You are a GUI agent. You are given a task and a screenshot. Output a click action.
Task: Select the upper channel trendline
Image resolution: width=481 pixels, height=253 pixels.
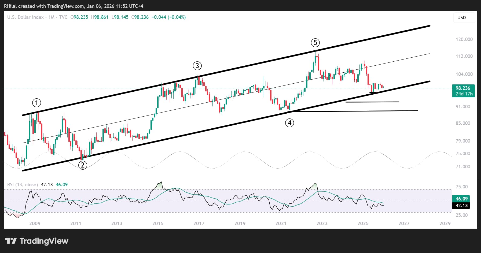pos(226,70)
